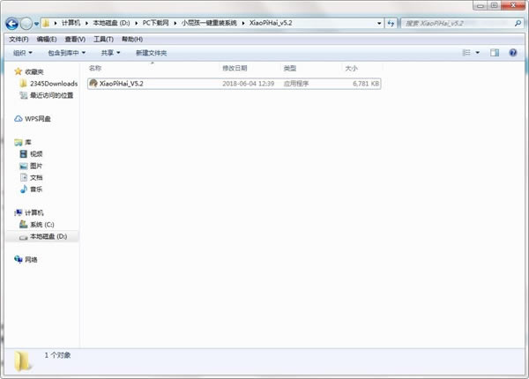Image resolution: width=529 pixels, height=379 pixels.
Task: Select 小屁孩一键重装系统 breadcrumb segment
Action: (209, 23)
